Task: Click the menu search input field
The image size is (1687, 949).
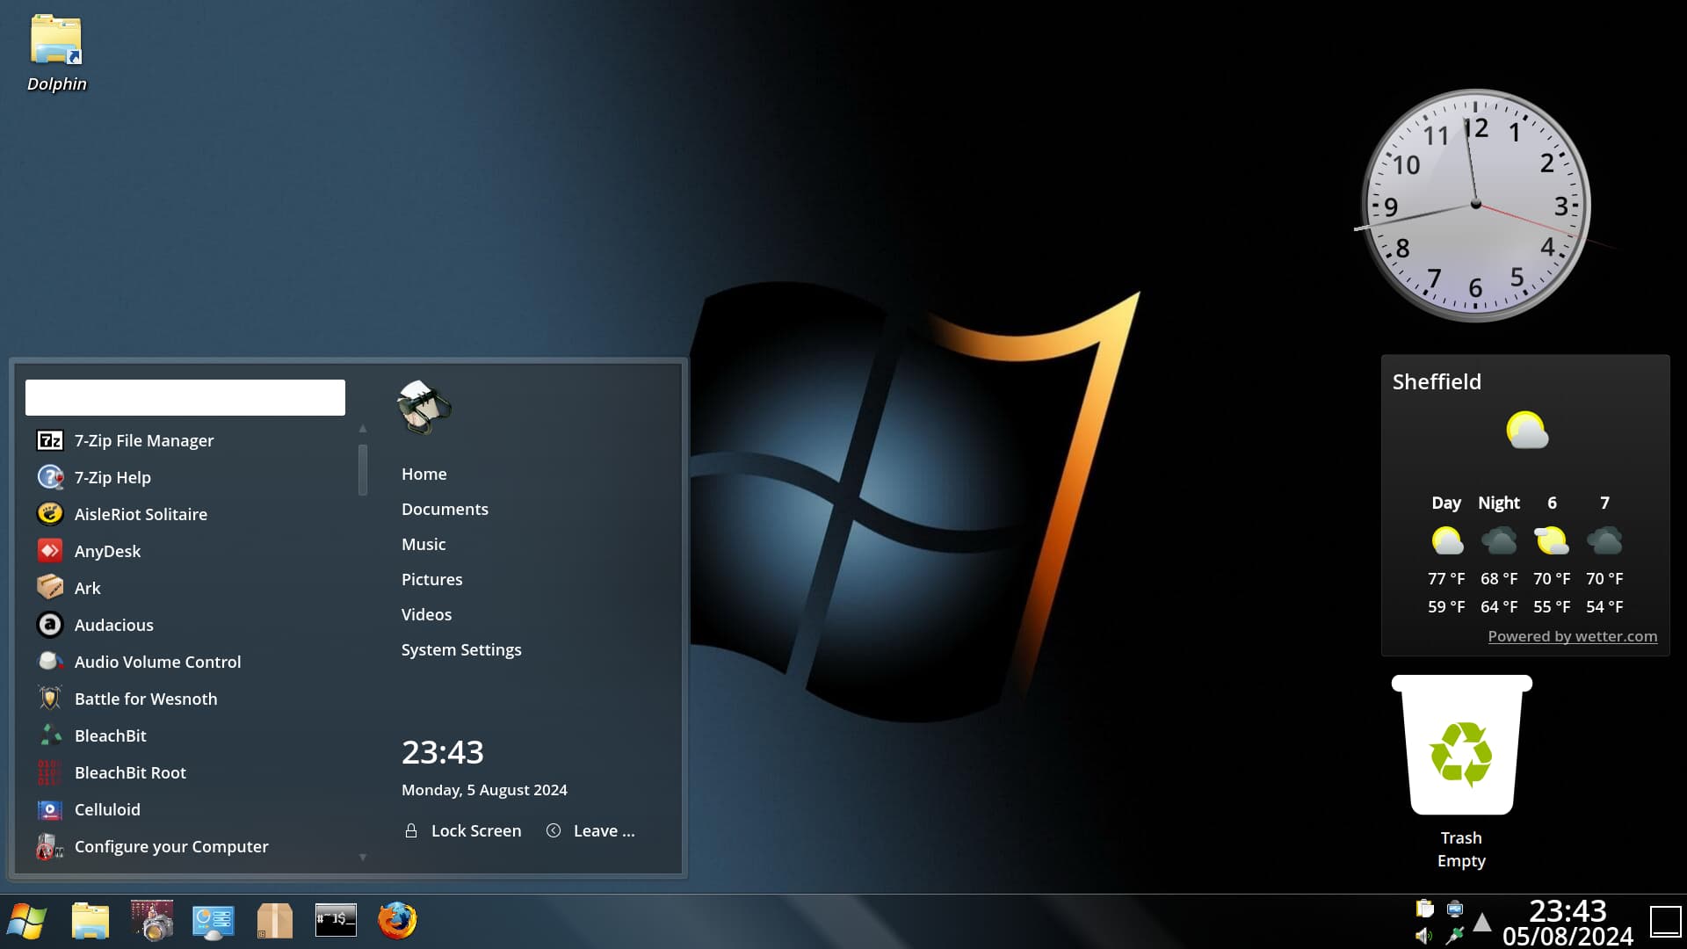Action: click(x=185, y=397)
